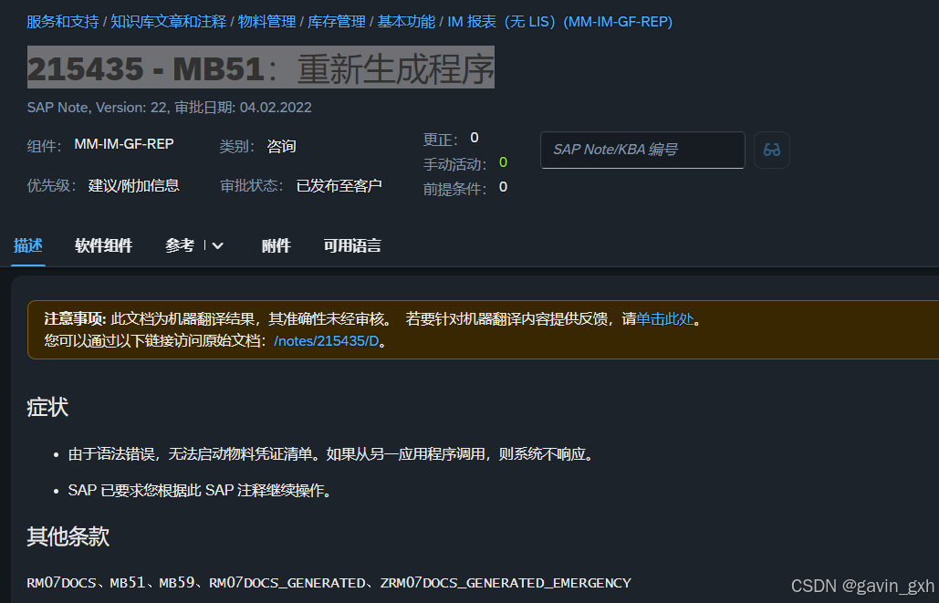Click the 库存管理 breadcrumb link

click(337, 21)
